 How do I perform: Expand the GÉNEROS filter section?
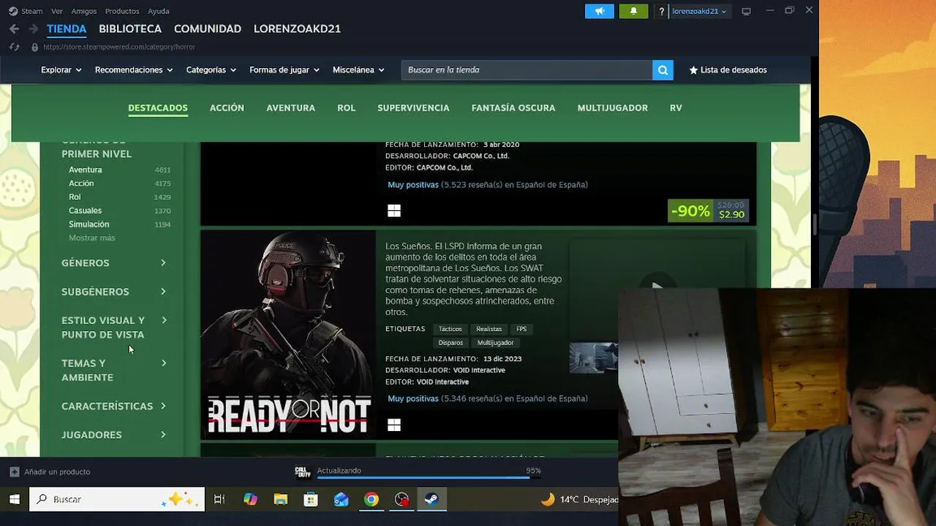coord(113,263)
